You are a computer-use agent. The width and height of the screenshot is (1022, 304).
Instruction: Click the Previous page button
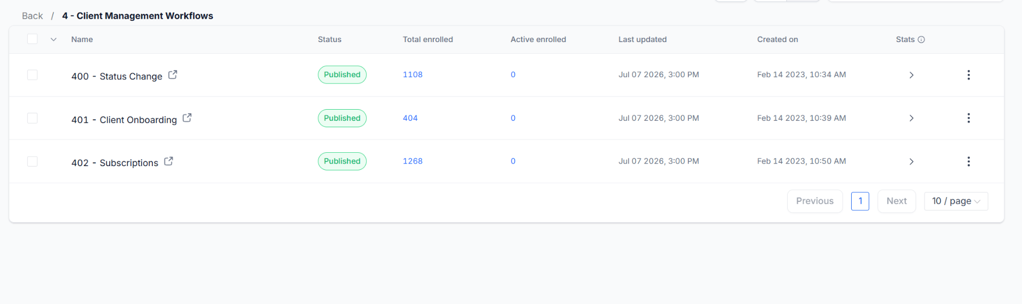click(x=814, y=201)
